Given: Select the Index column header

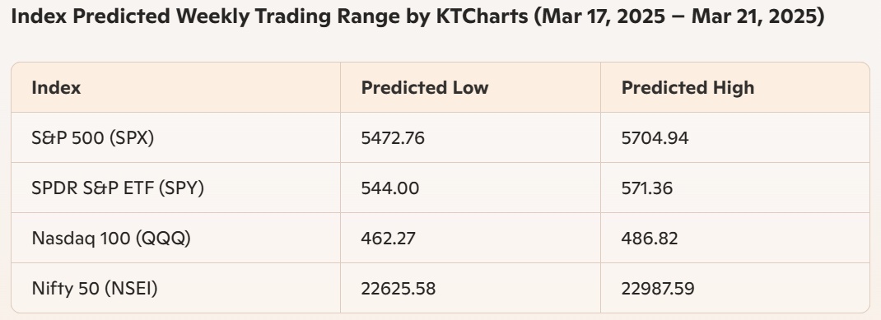Looking at the screenshot, I should point(56,87).
